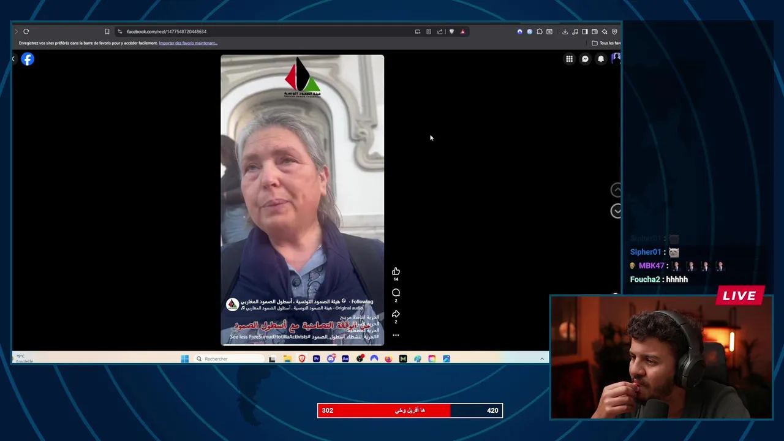The width and height of the screenshot is (784, 441).
Task: Click the page name above Original audio
Action: tap(290, 301)
